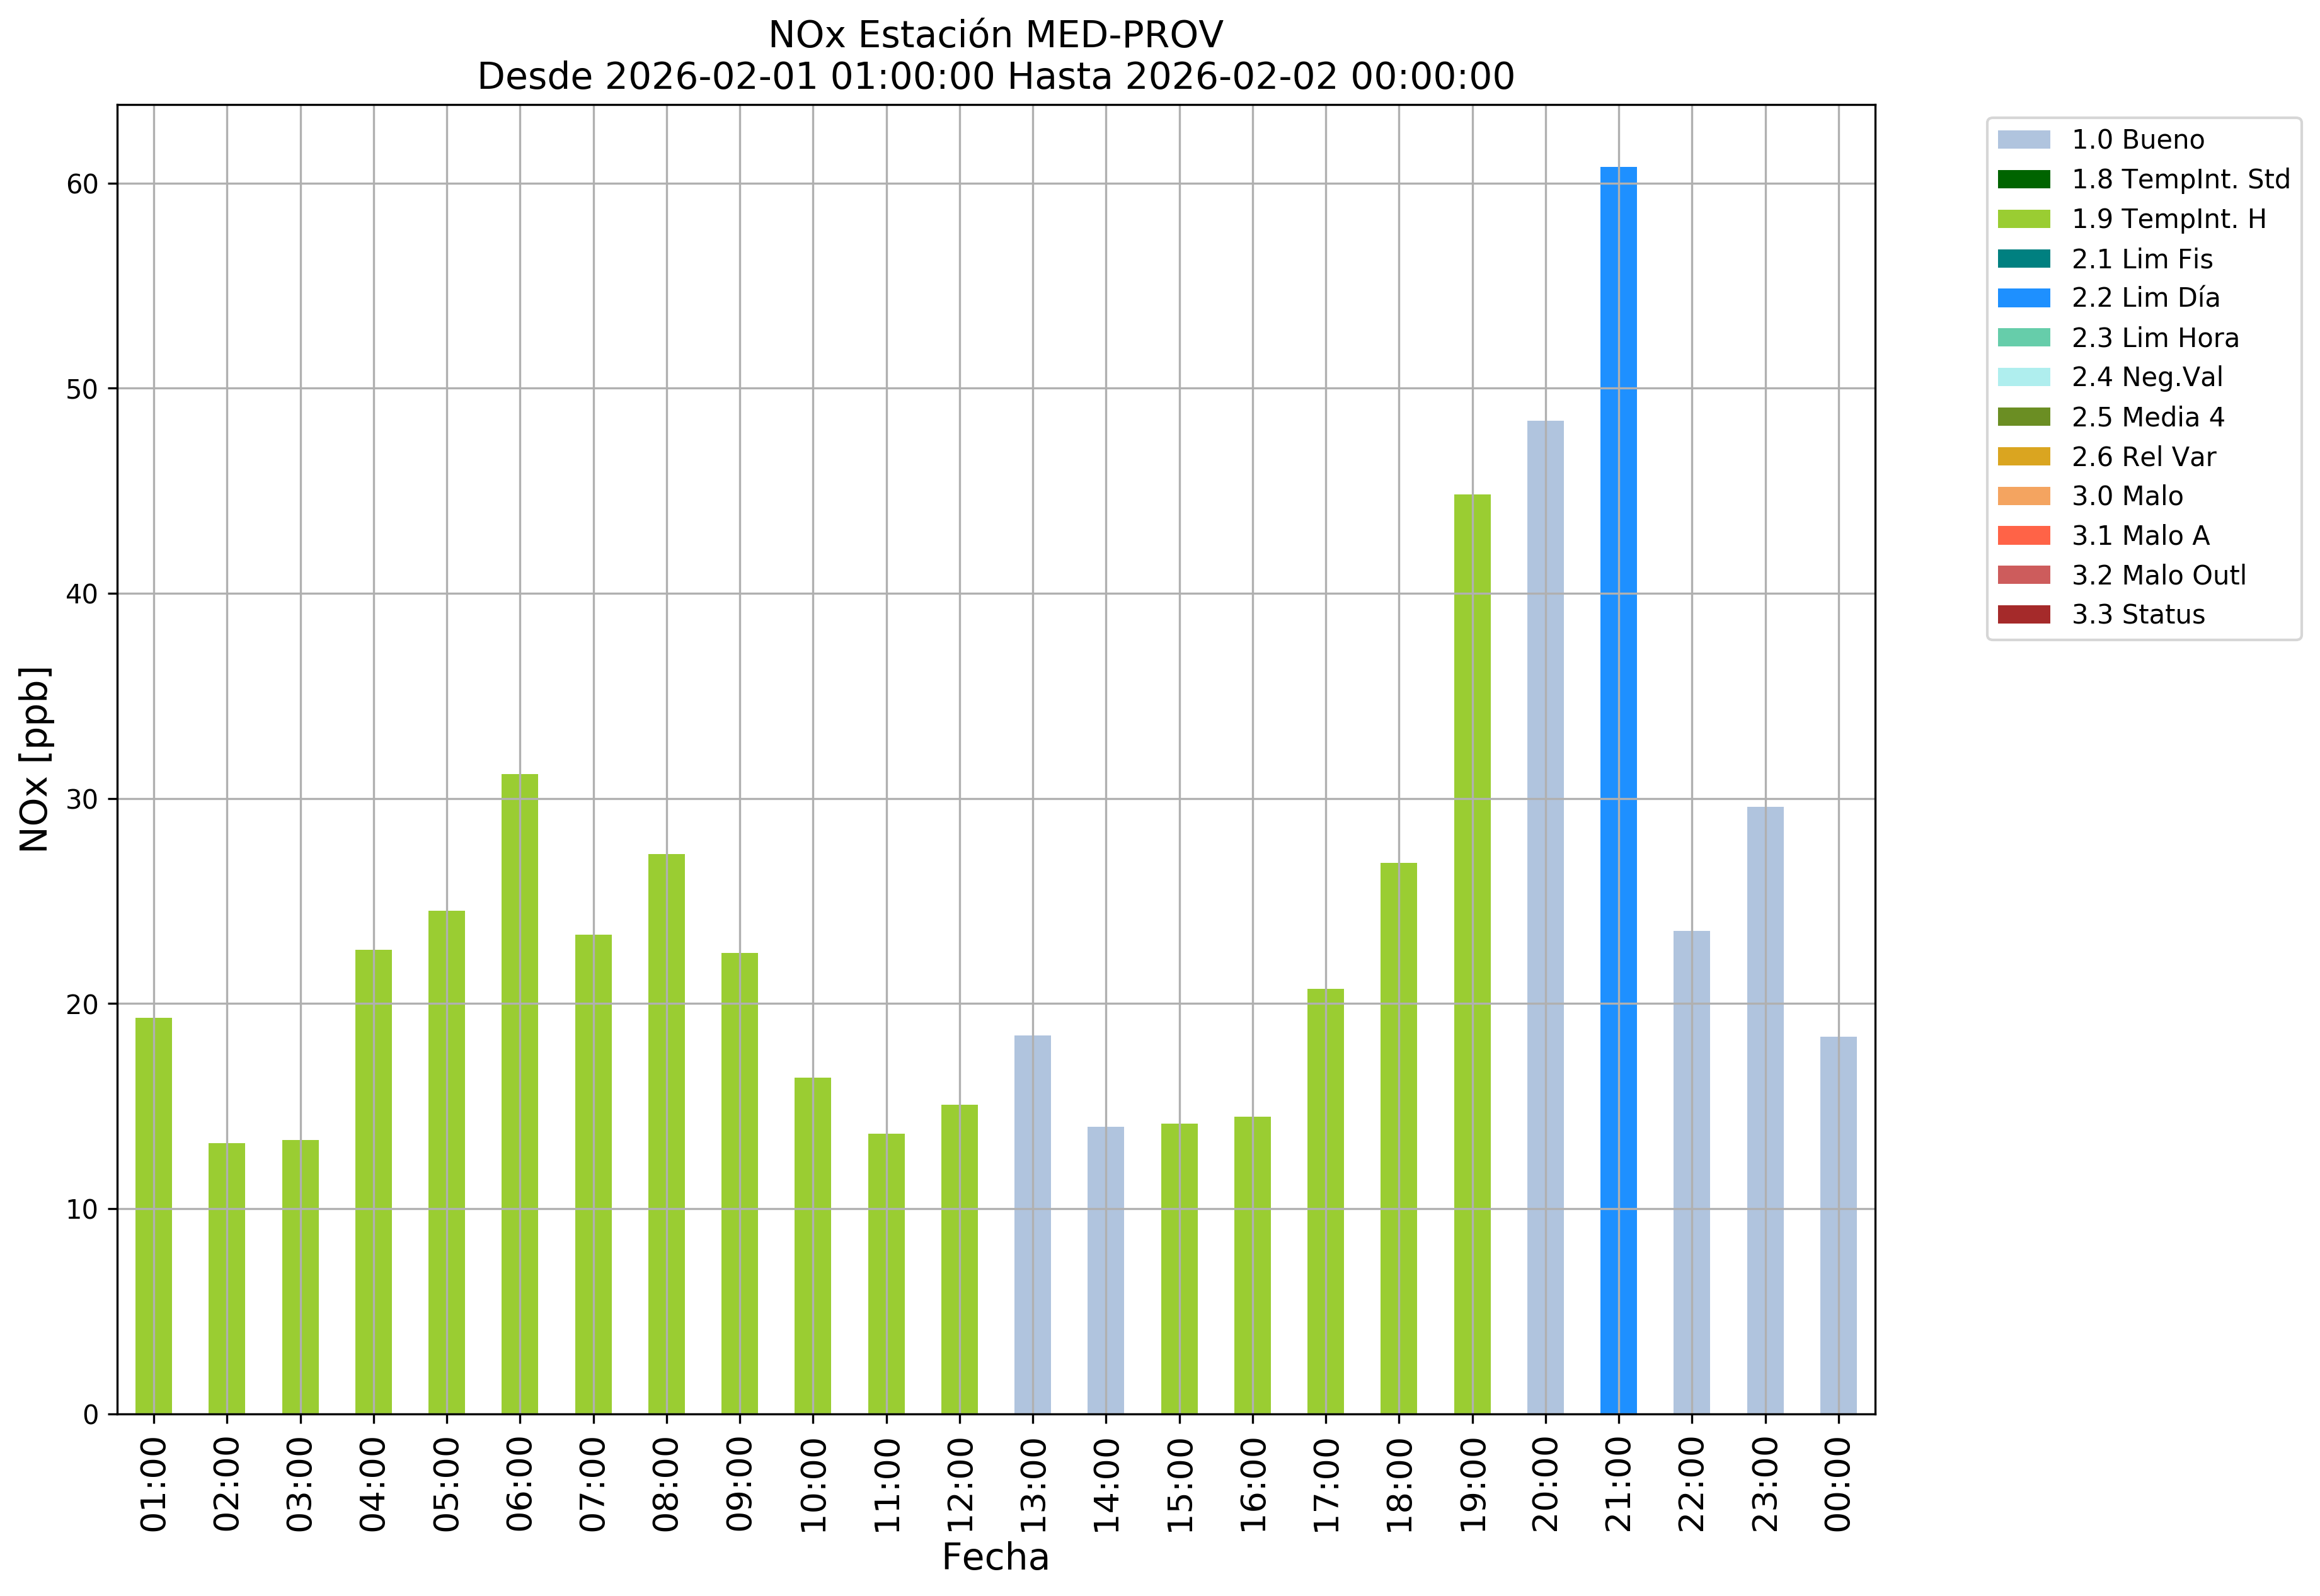Image resolution: width=2320 pixels, height=1596 pixels.
Task: Click the 1.0 Bueno legend color swatch
Action: [2023, 140]
